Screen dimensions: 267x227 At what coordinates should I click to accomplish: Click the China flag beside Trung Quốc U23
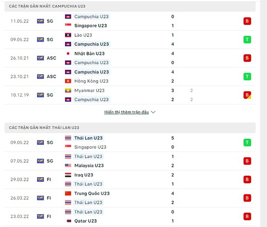click(68, 193)
